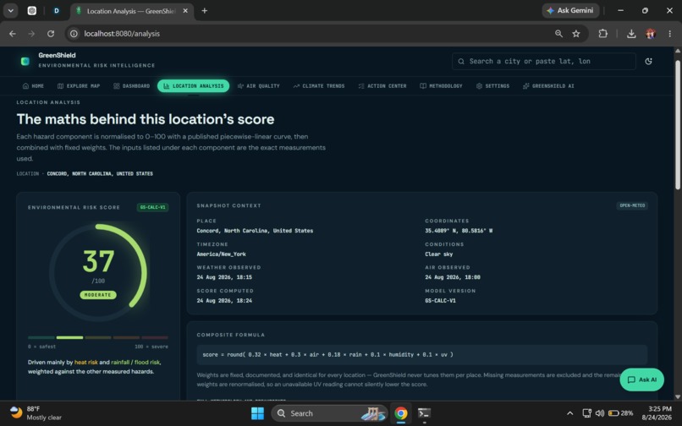
Task: Click the page vertical scrollbar thumb
Action: tap(677, 125)
